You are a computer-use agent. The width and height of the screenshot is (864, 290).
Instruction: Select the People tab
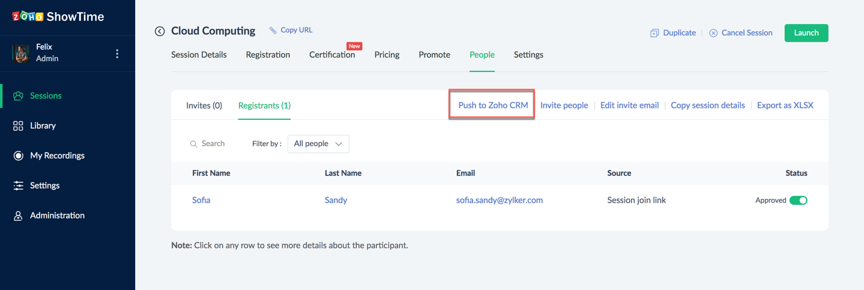coord(482,55)
